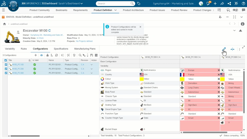Image resolution: width=247 pixels, height=139 pixels.
Task: Click the chat comment icon at top right
Action: click(244, 10)
